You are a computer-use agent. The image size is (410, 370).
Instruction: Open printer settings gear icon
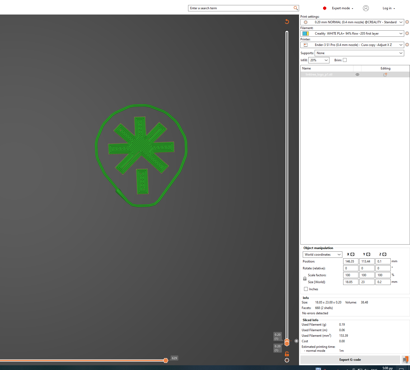407,45
